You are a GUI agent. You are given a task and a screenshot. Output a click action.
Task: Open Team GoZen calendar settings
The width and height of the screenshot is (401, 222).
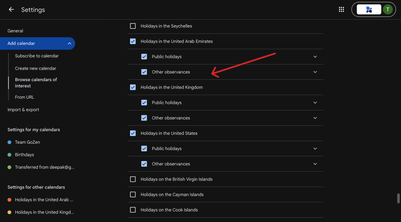27,142
